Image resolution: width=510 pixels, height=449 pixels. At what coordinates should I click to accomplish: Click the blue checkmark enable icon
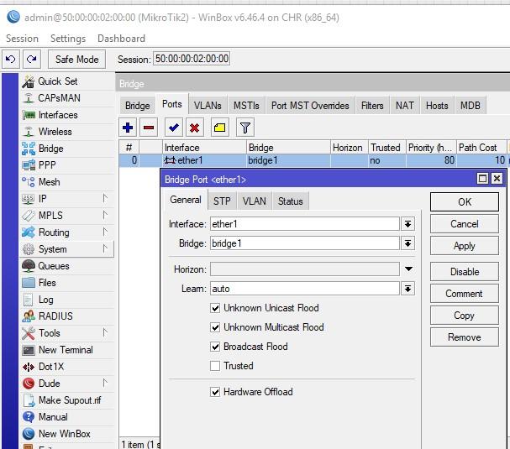174,128
